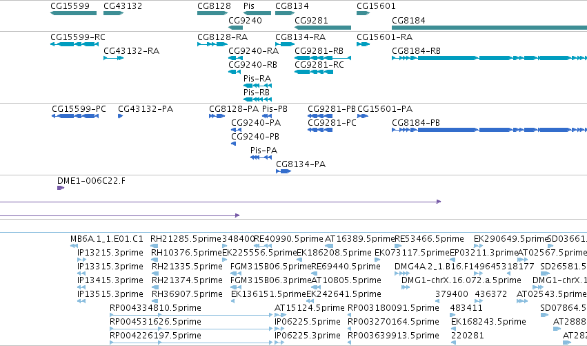Select the Pis gene annotation
This screenshot has width=587, height=346.
coord(257,13)
